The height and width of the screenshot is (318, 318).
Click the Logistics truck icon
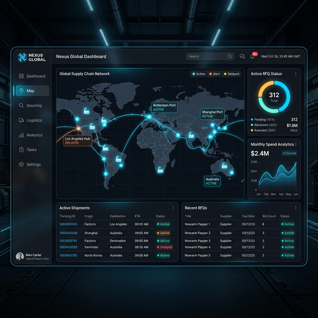[x=21, y=120]
